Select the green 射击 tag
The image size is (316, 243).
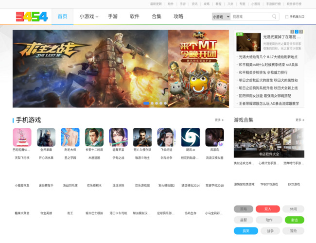[x=295, y=220]
